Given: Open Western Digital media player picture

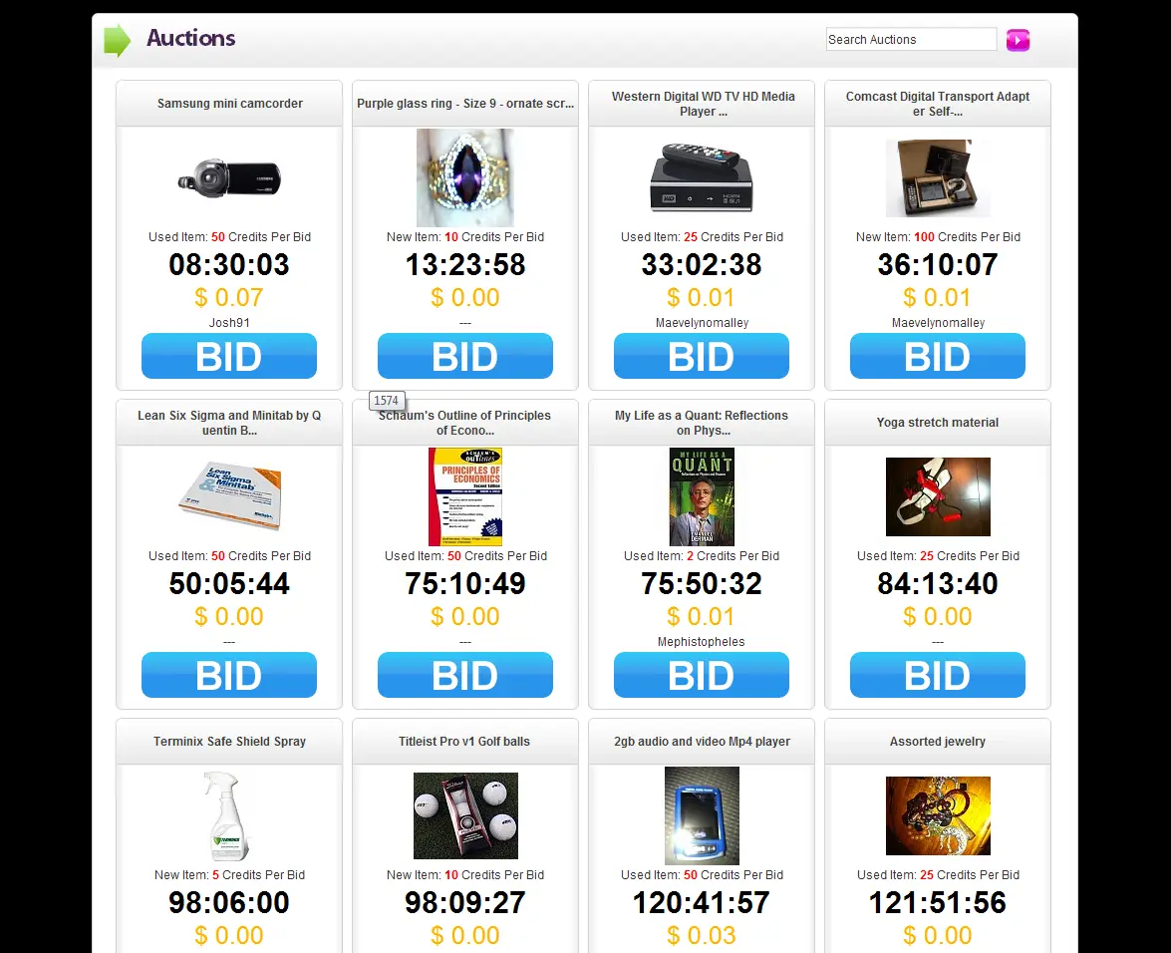Looking at the screenshot, I should [702, 177].
